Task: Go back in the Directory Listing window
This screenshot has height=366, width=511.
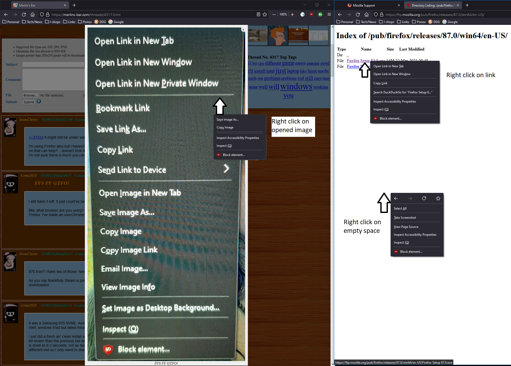Action: [340, 15]
